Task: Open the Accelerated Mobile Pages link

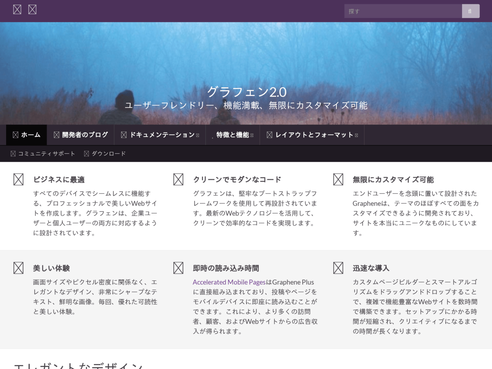Action: click(x=229, y=282)
